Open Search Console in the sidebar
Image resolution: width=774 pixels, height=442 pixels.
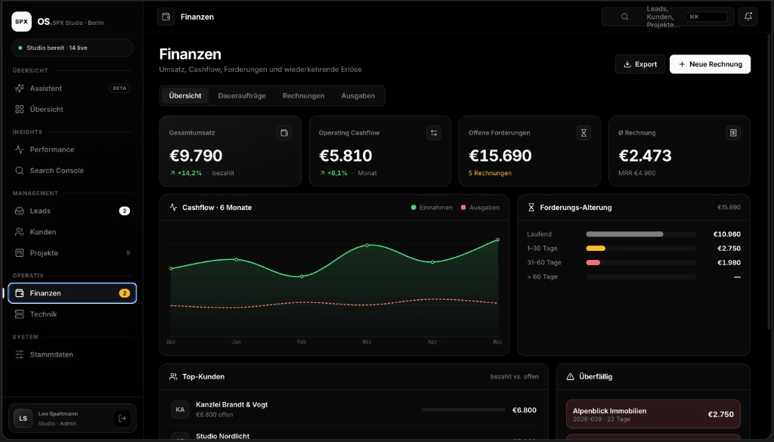point(72,170)
